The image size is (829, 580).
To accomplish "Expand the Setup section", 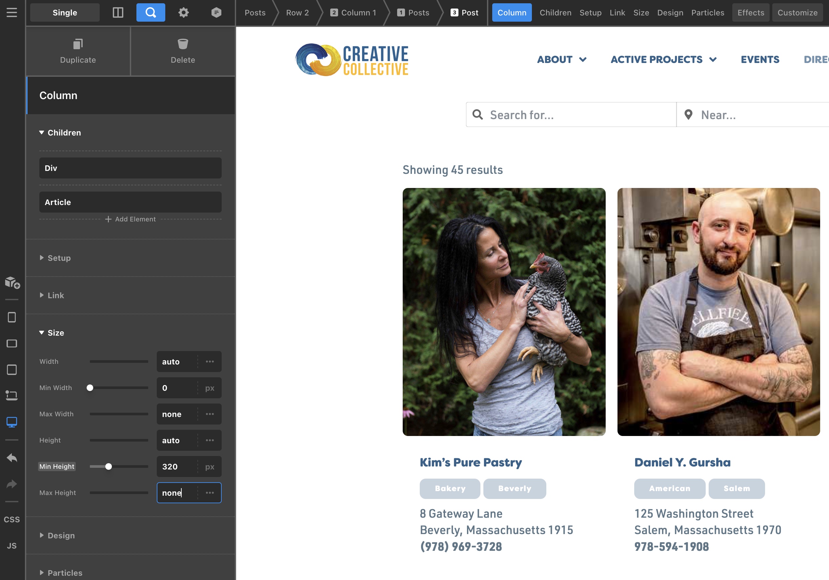I will (x=59, y=258).
